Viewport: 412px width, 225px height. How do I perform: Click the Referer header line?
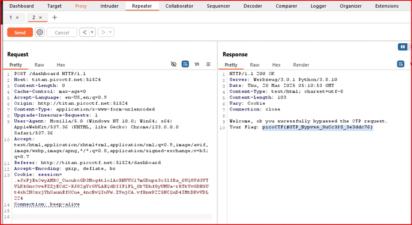87,162
